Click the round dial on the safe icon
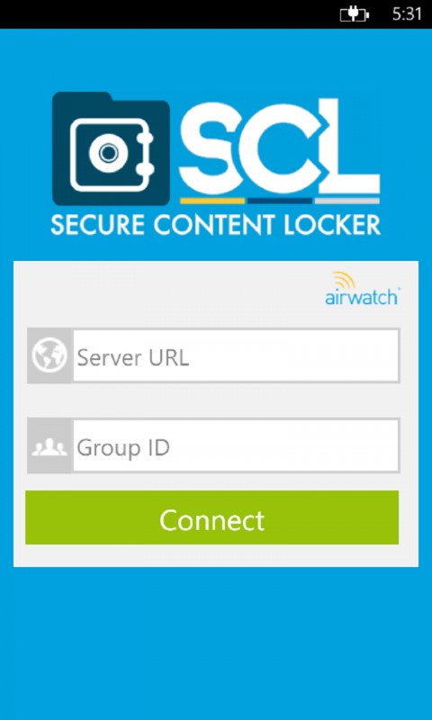Image resolution: width=432 pixels, height=720 pixels. coord(108,153)
